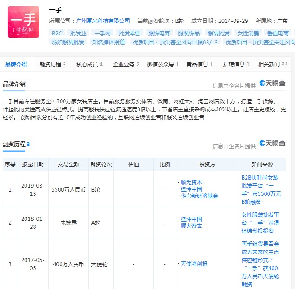Click the 投资方 column header
This screenshot has width=295, height=289.
point(207,164)
